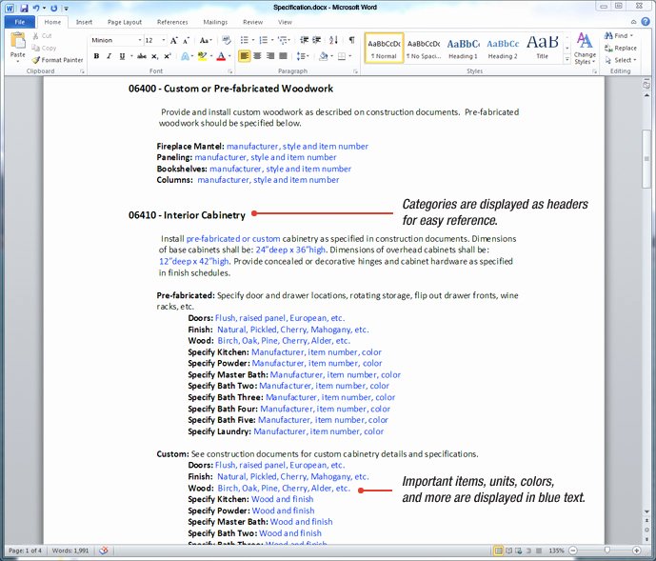This screenshot has width=656, height=561.
Task: Toggle left text alignment
Action: [245, 56]
